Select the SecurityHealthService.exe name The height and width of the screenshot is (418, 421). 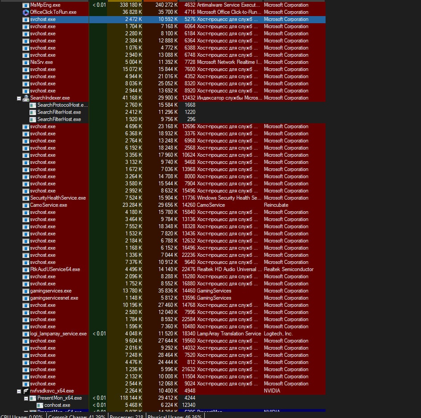click(58, 198)
